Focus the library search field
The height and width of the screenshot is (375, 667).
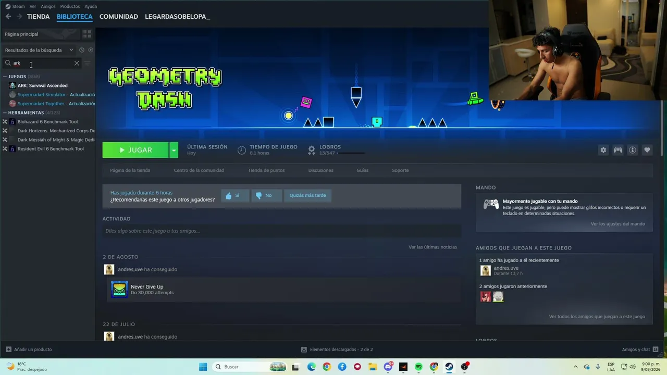coord(43,63)
